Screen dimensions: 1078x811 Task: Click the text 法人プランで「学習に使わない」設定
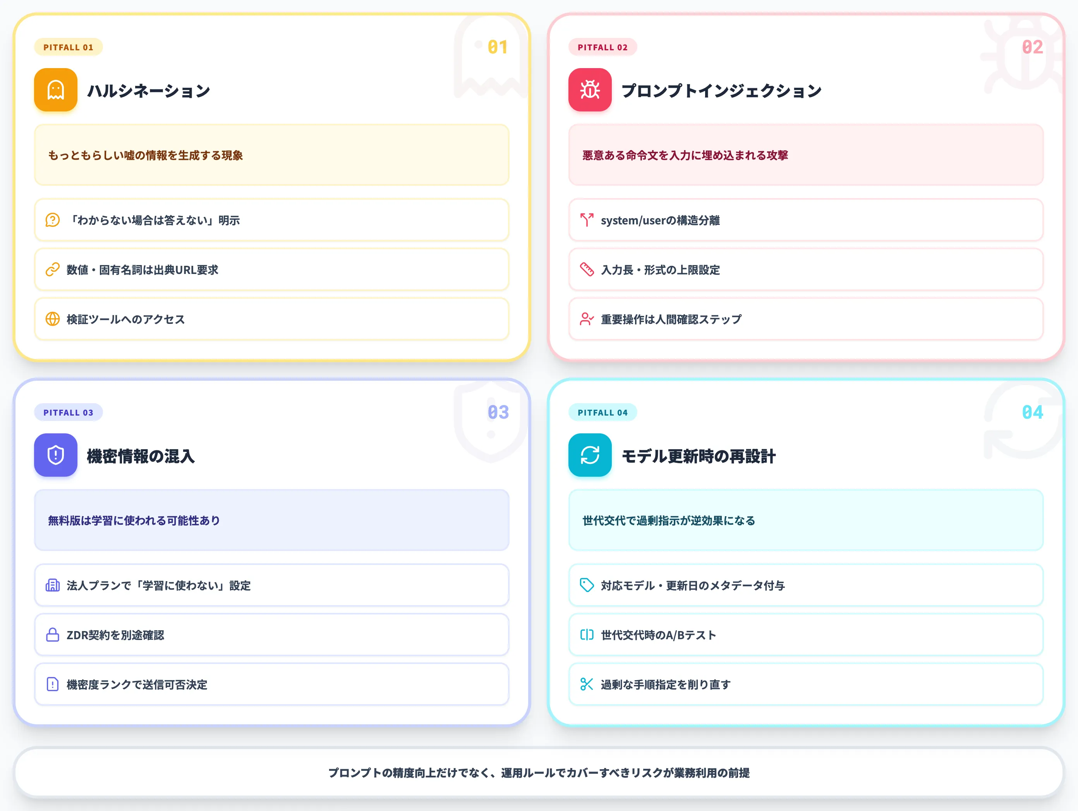pos(158,585)
